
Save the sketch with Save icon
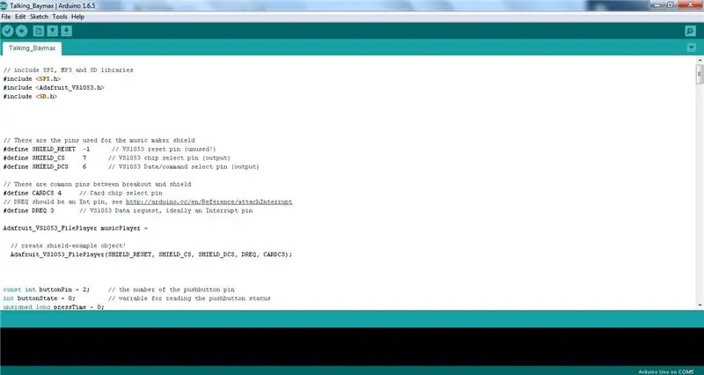[66, 31]
